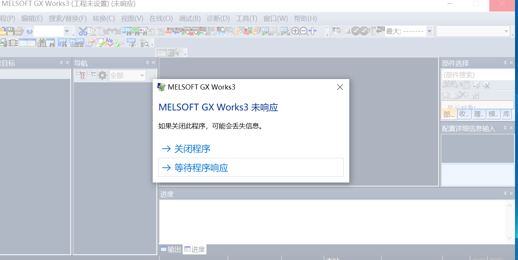Open the 在线(O) menu
Screen dimensions: 518x260
click(x=161, y=18)
